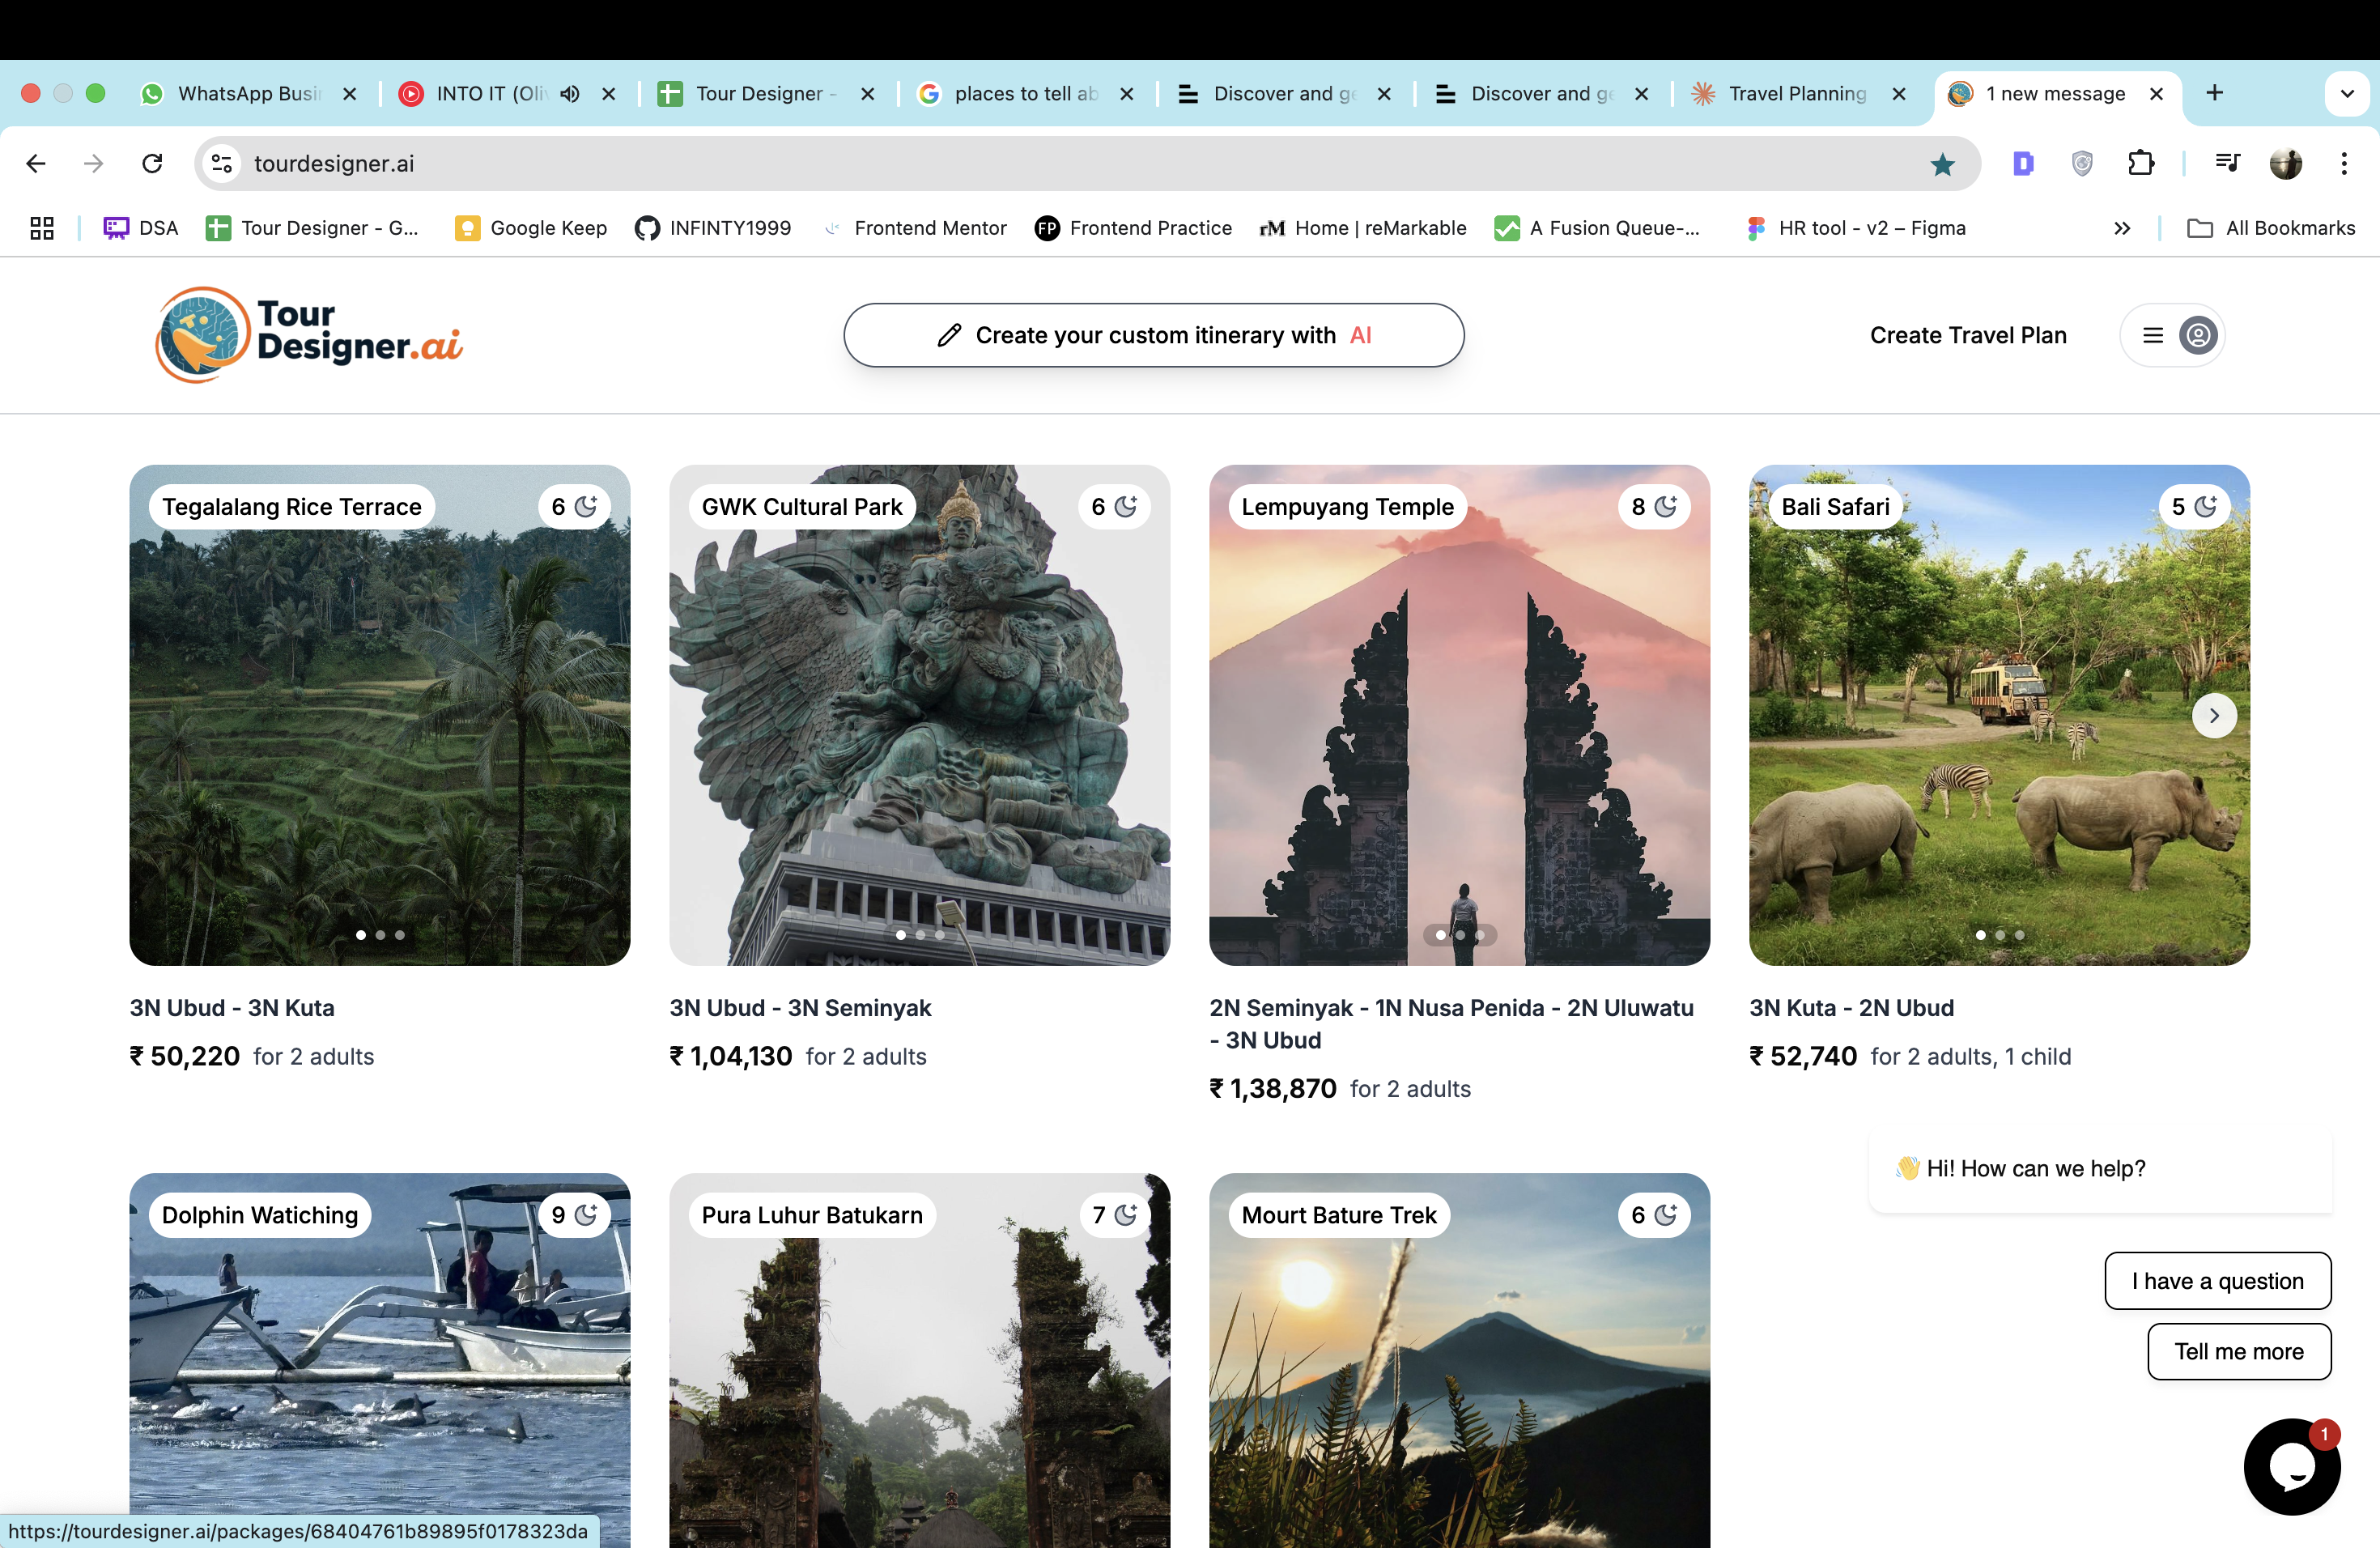Click the night count badge on Tegalalang Rice Terrace

tap(574, 507)
